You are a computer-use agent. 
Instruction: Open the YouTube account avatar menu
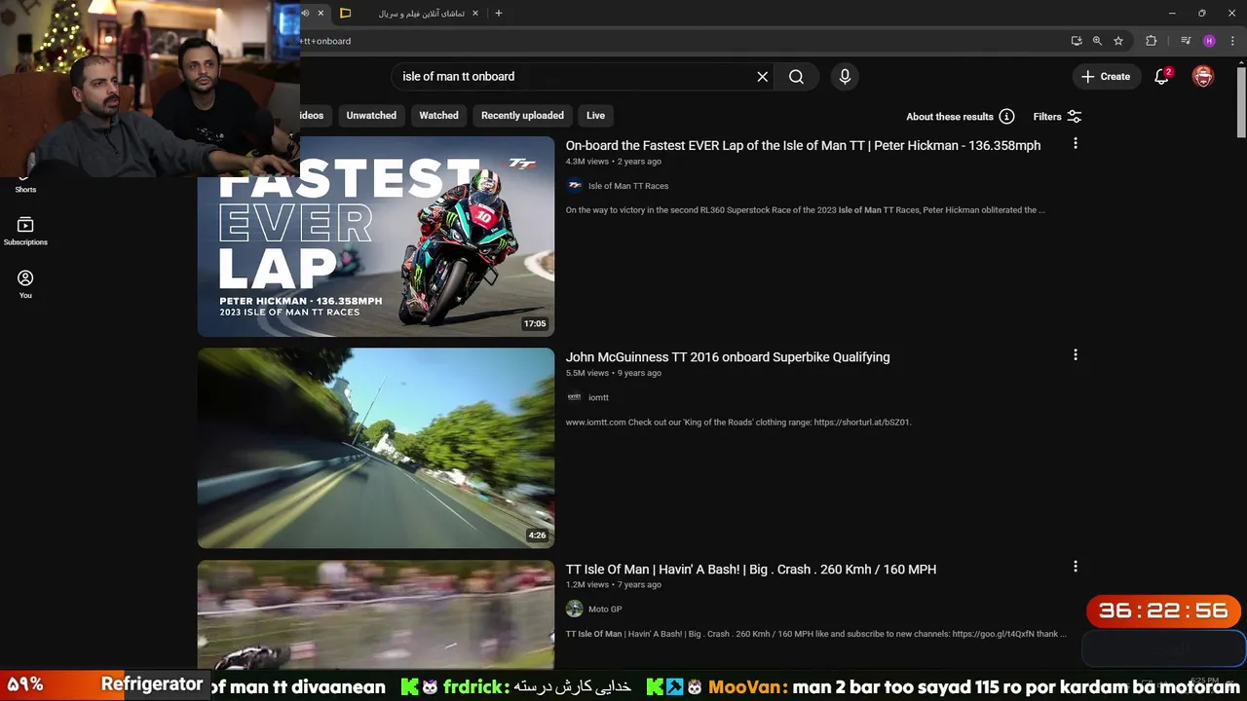click(x=1203, y=77)
